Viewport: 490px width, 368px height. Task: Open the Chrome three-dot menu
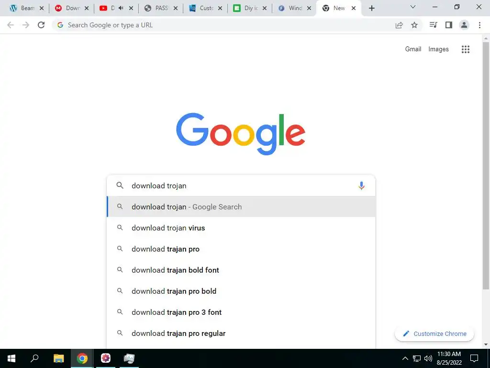(479, 25)
